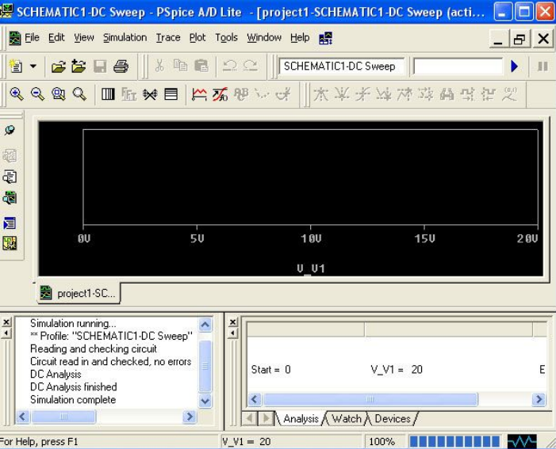Click the Cursor Min icon
The image size is (556, 449).
pyautogui.click(x=384, y=94)
